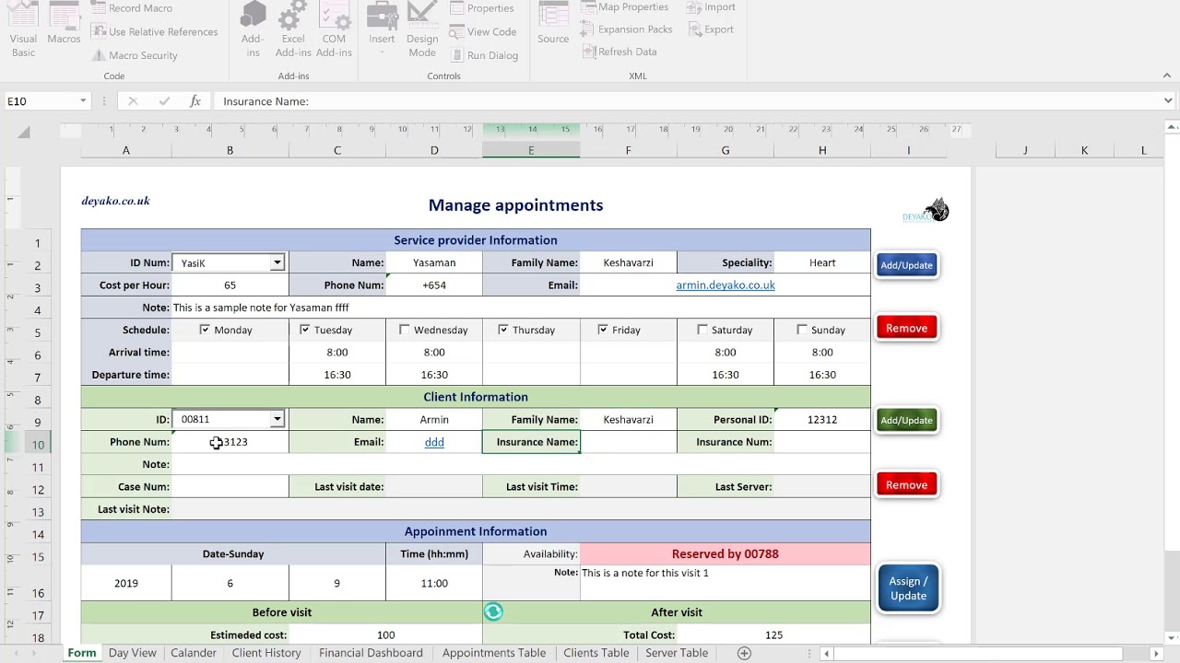Open the armin.deyako.co.uk email link
The height and width of the screenshot is (663, 1180).
(x=726, y=285)
